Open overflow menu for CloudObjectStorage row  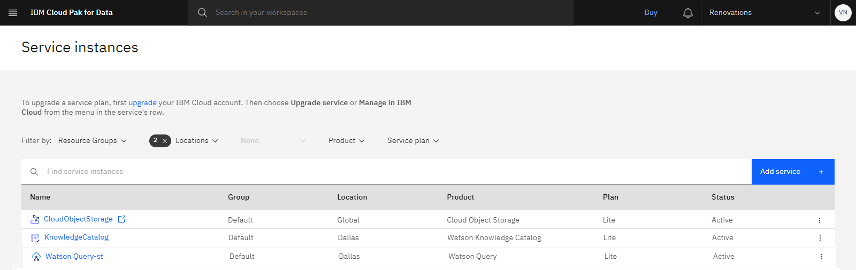coord(820,220)
